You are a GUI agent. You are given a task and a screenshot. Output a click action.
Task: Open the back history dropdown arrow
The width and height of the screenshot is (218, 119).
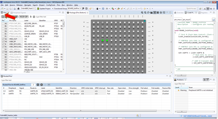147,9
